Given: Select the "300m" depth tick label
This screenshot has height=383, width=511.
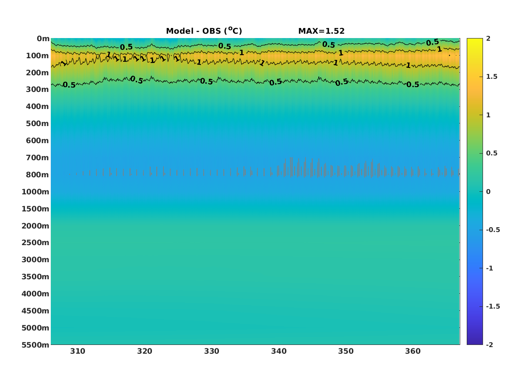Looking at the screenshot, I should point(38,90).
